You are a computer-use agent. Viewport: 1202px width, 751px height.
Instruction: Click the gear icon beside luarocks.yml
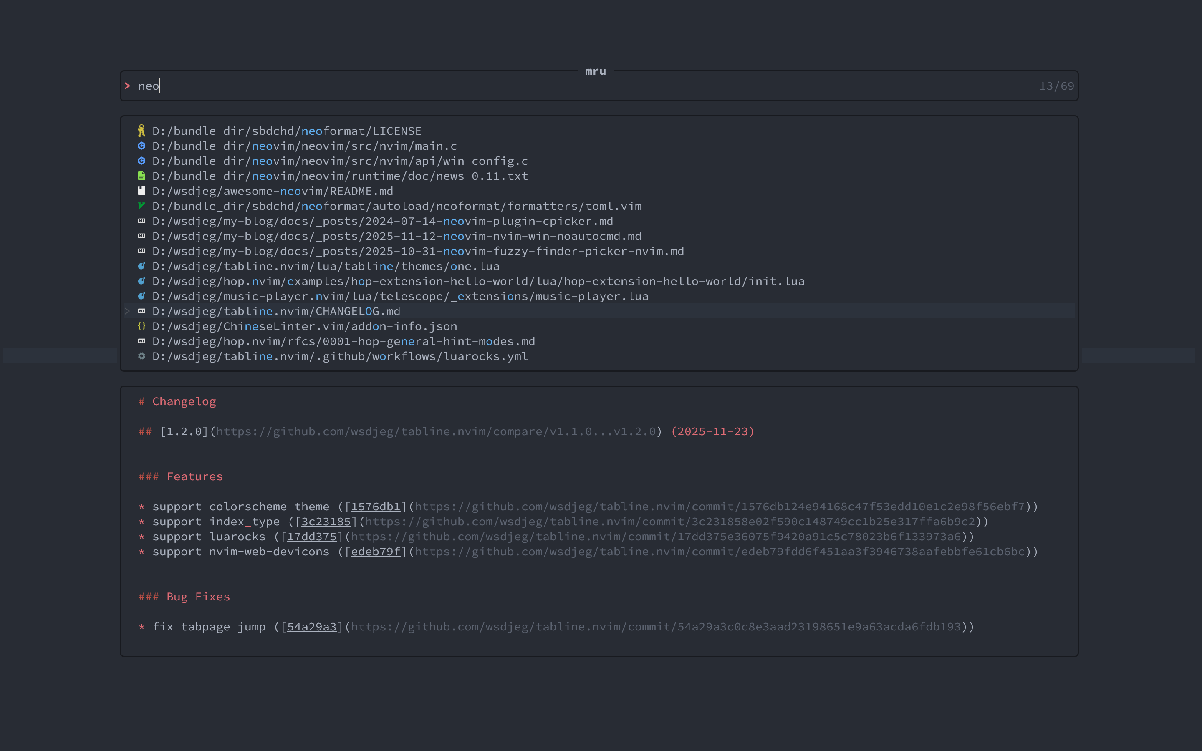click(x=141, y=356)
